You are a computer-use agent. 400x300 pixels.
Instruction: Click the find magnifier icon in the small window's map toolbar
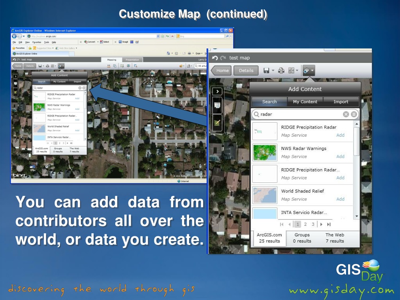click(x=136, y=66)
